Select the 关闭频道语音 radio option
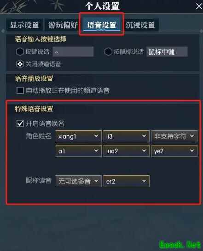This screenshot has width=203, height=251. [x=20, y=64]
